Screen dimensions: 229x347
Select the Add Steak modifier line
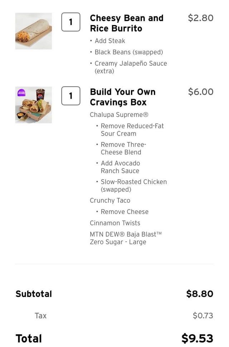(109, 41)
